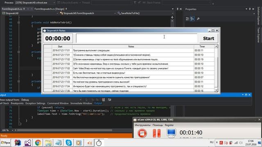Click the editor split plus icon
The image size is (262, 147).
(x=172, y=17)
